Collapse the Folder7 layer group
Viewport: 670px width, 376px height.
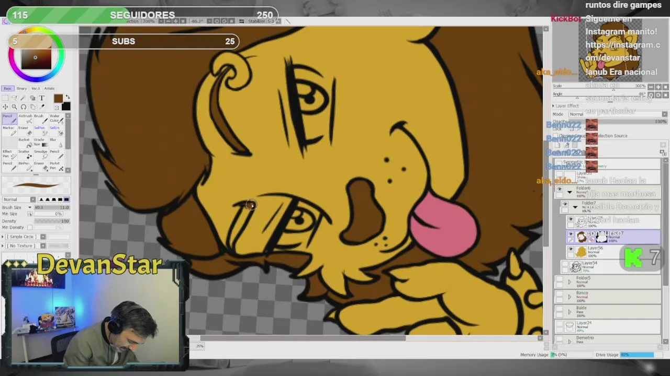coord(575,207)
